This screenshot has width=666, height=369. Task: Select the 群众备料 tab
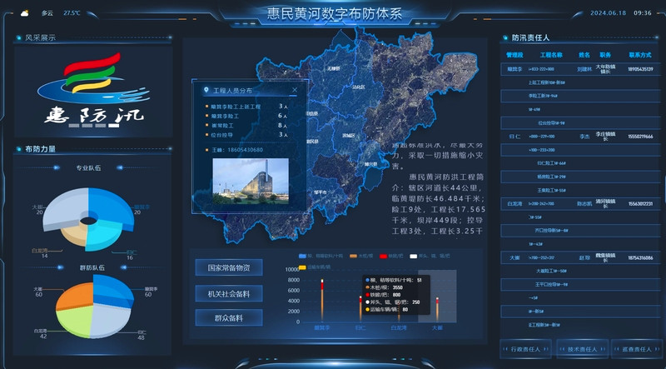[x=229, y=317]
